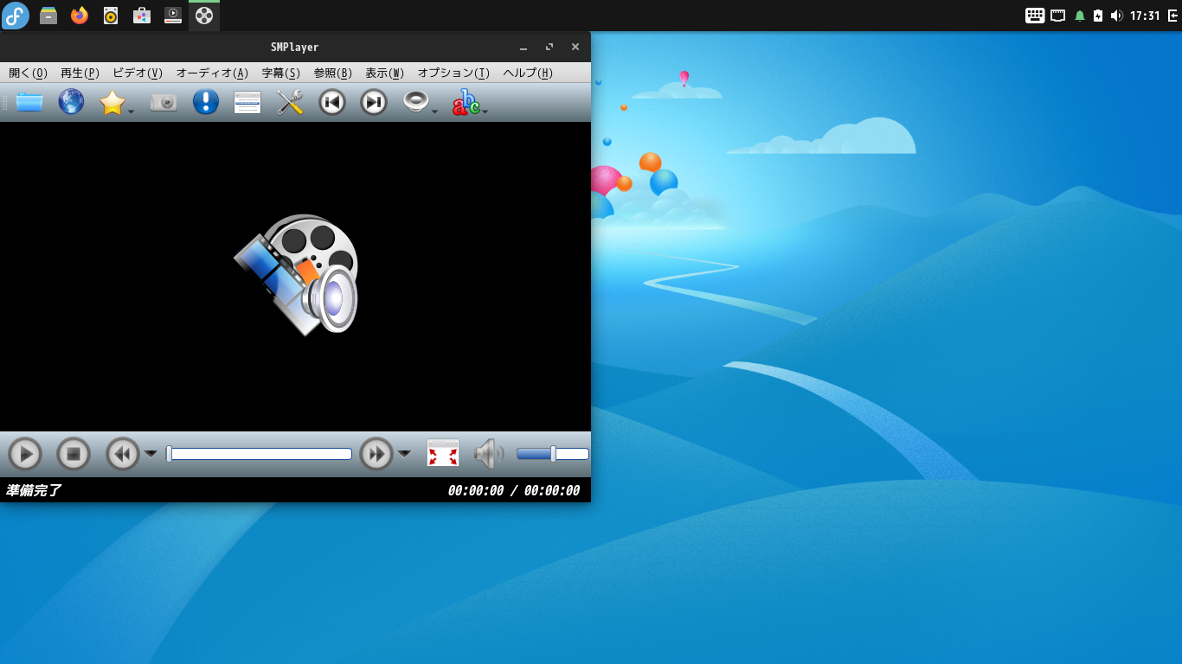
Task: Launch the file manager from the panel
Action: pos(48,16)
